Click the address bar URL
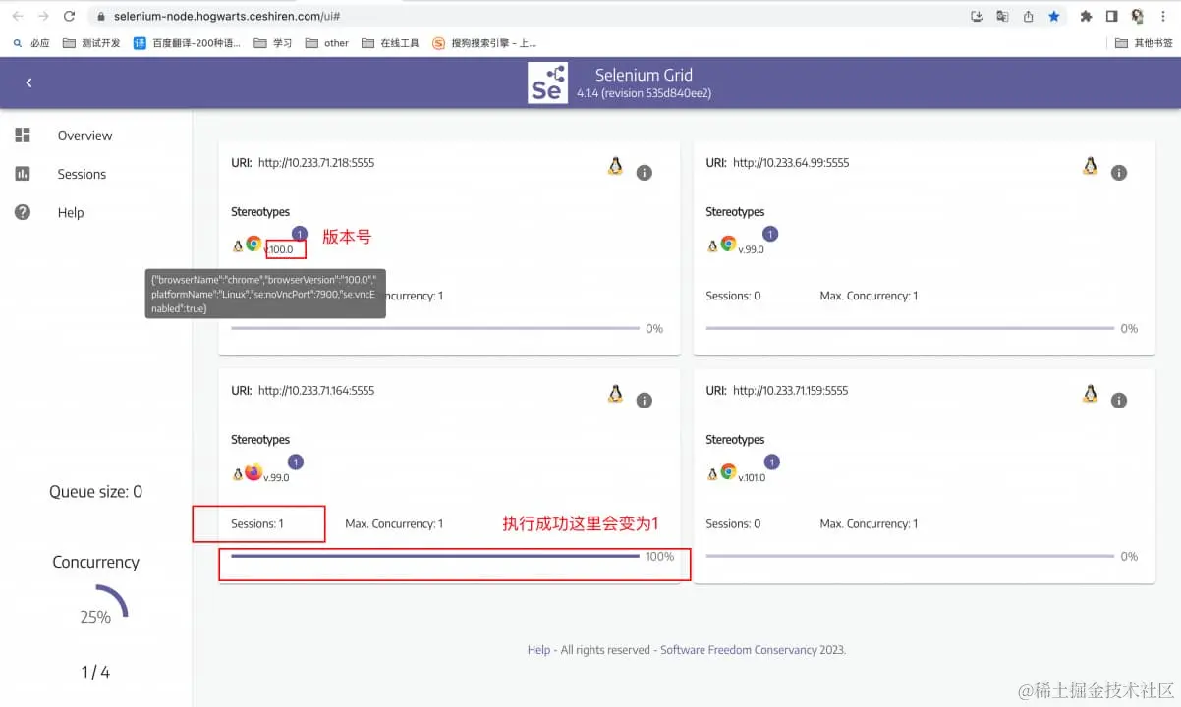 [x=227, y=17]
